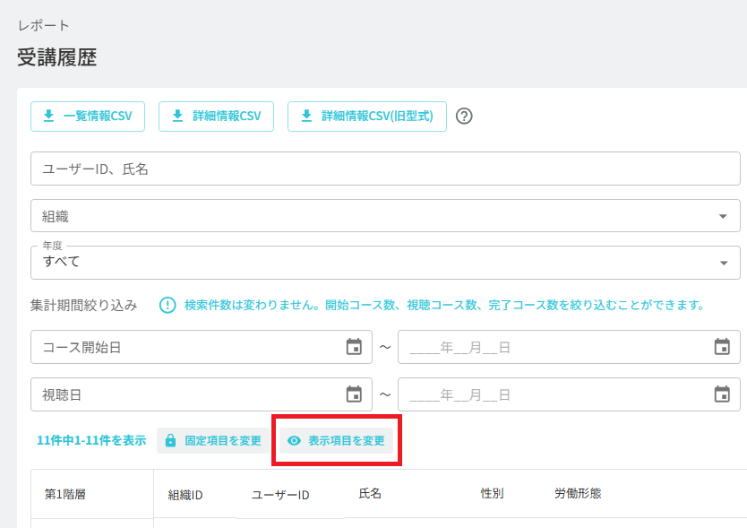Click 表示項目を変更 button
The width and height of the screenshot is (747, 528).
337,441
